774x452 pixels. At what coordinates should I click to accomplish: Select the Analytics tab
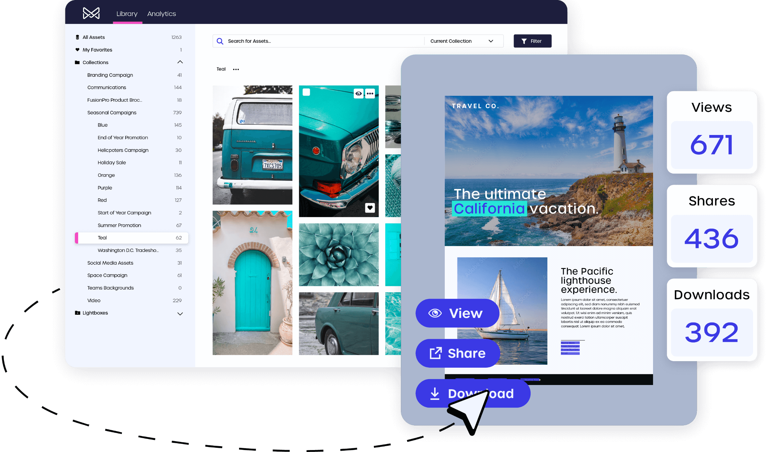[x=162, y=13]
